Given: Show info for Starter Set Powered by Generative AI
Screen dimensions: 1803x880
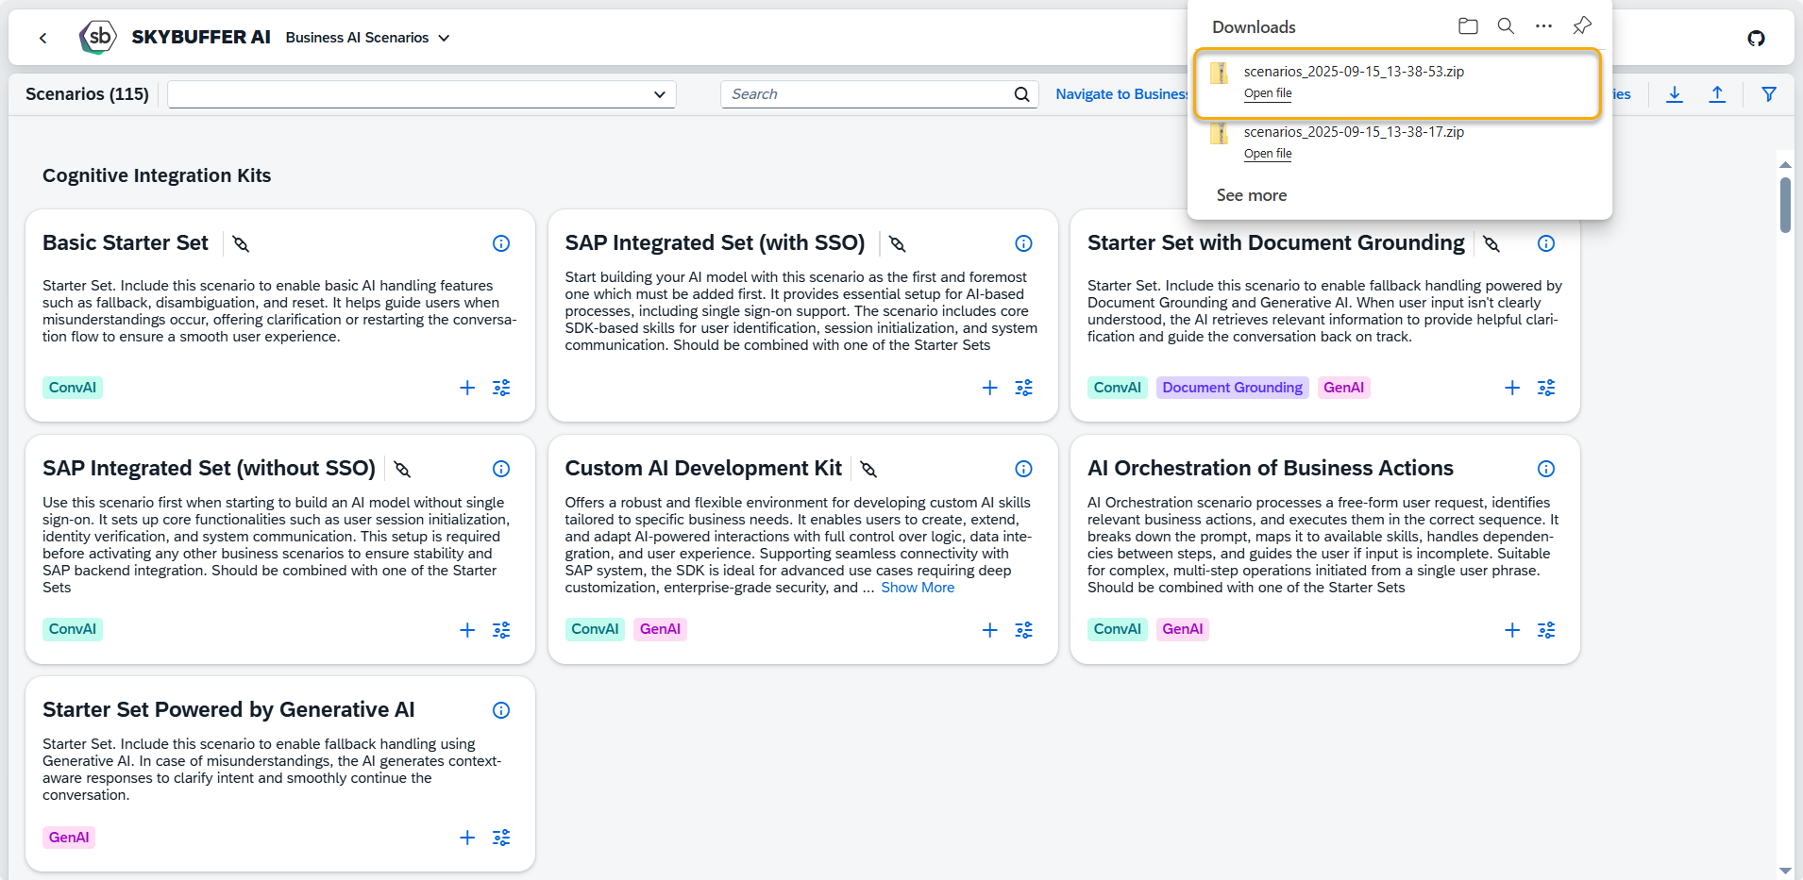Looking at the screenshot, I should (501, 710).
